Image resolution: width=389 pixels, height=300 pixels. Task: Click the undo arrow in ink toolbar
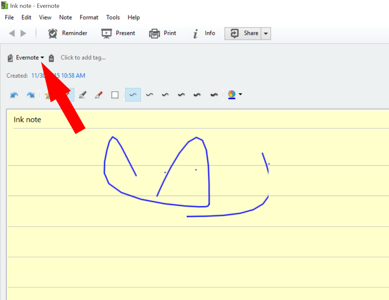coord(14,95)
